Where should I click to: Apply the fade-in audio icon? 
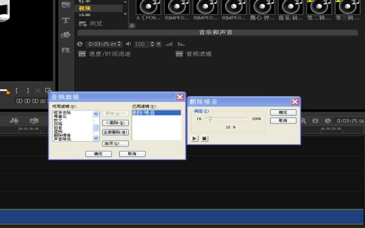[169, 44]
